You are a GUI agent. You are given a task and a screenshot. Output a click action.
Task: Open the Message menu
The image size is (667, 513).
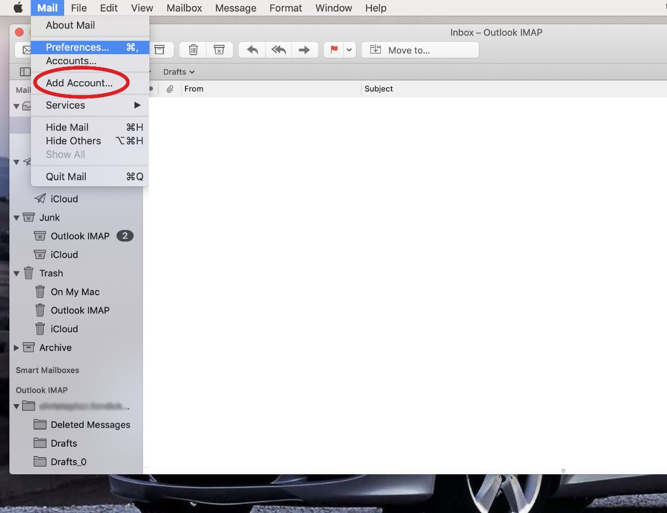coord(236,8)
